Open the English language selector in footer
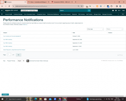The width and height of the screenshot is (126, 101). coord(21,61)
